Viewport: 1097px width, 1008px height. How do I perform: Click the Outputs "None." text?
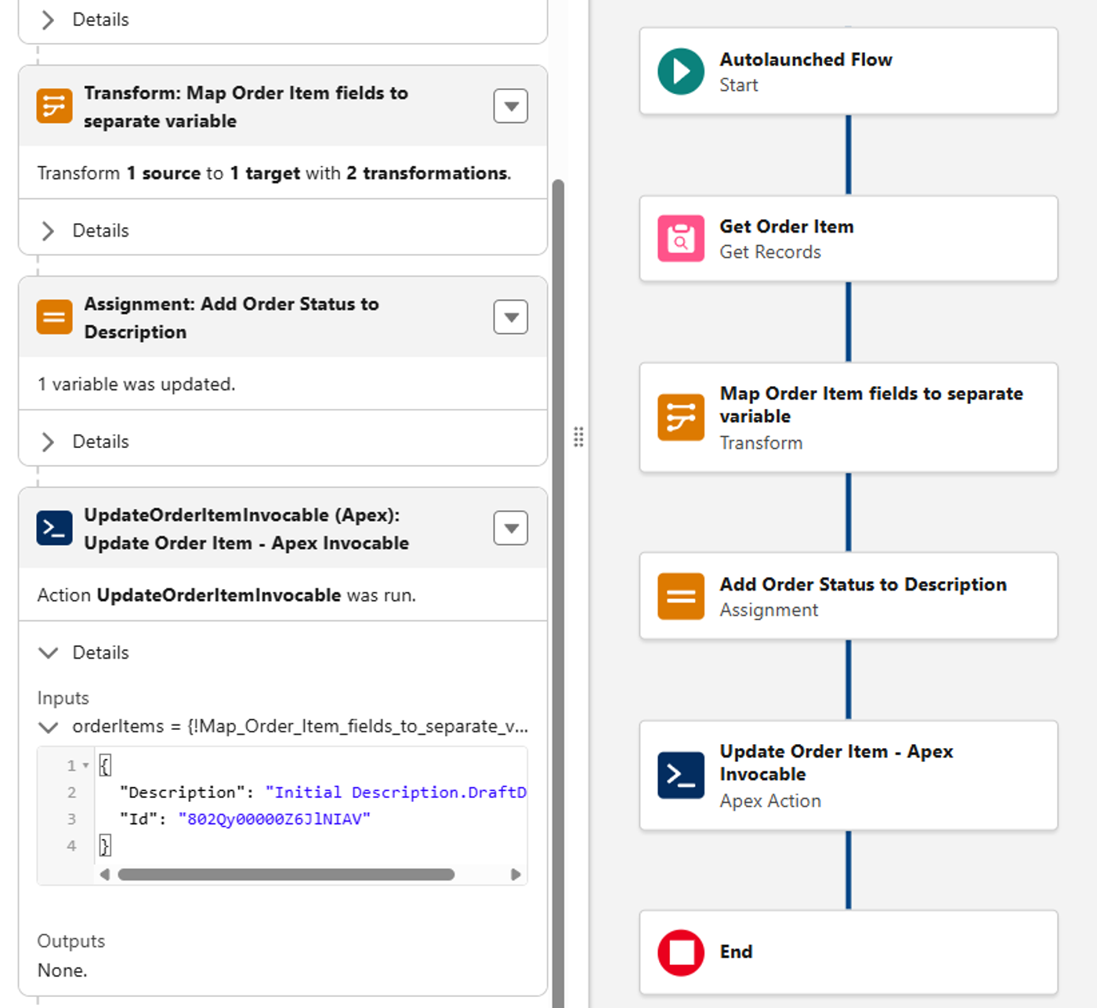click(x=63, y=970)
